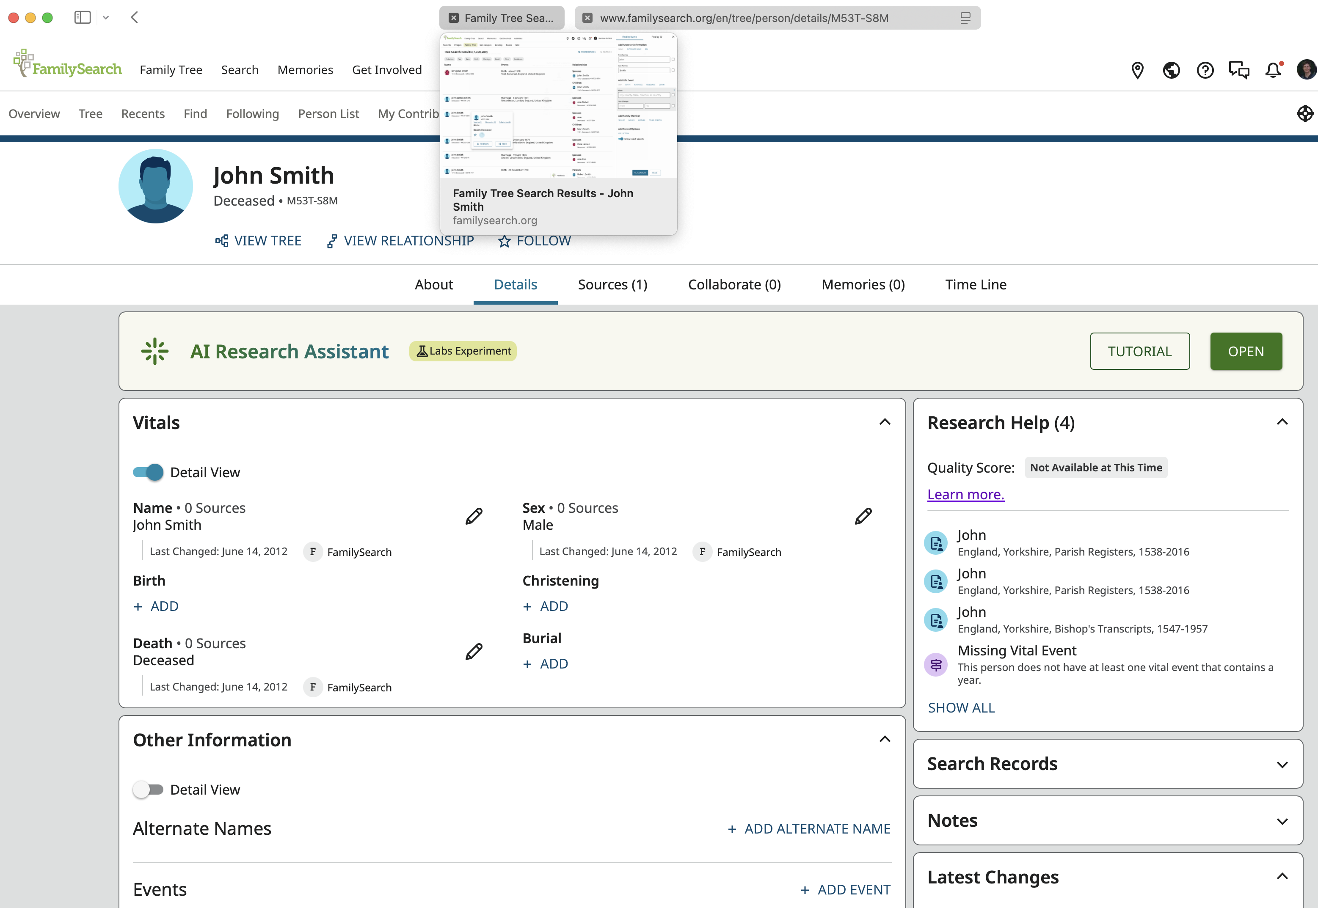The image size is (1318, 908).
Task: Click ADD EVENT
Action: pos(845,890)
